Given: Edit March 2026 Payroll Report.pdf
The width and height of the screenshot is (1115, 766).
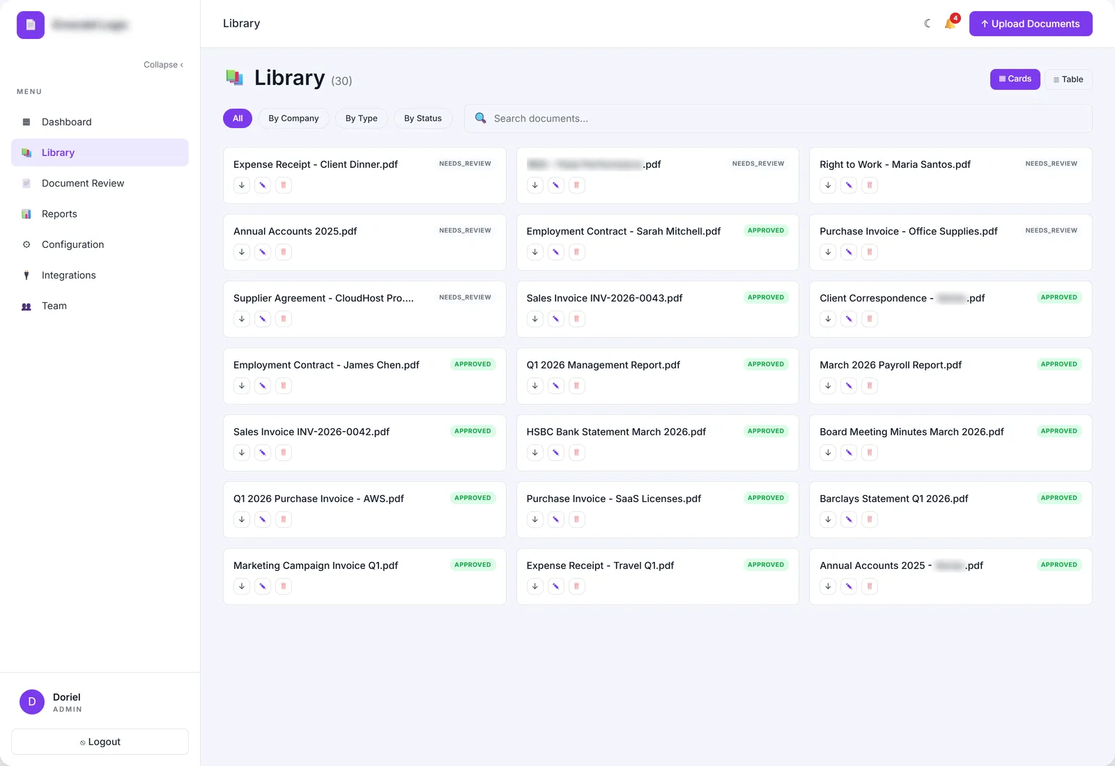Looking at the screenshot, I should click(x=849, y=386).
